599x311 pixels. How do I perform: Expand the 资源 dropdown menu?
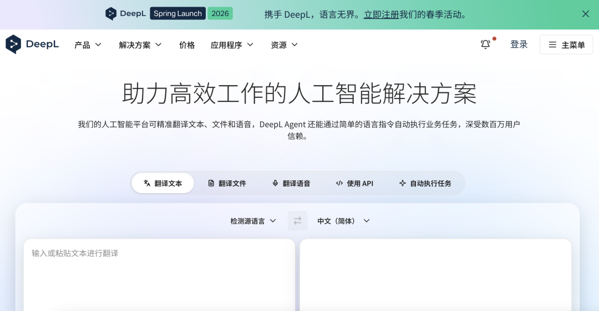coord(284,45)
